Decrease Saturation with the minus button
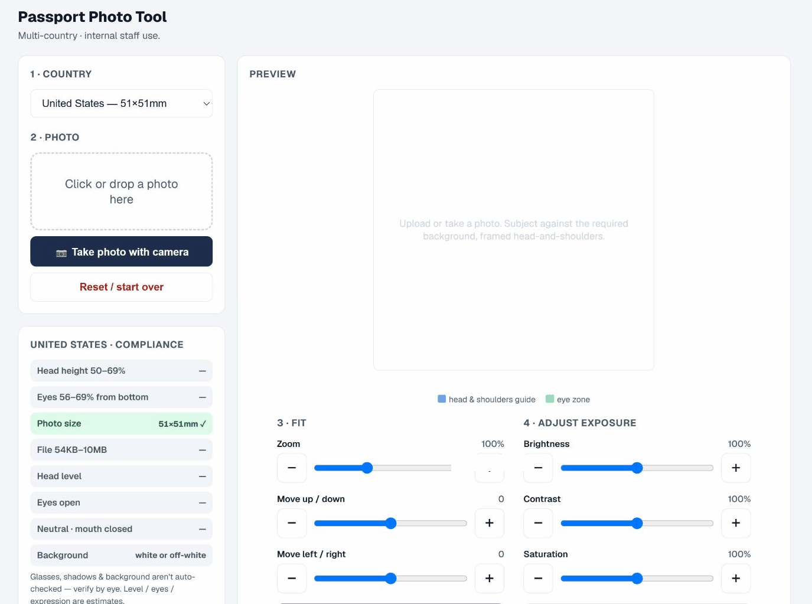 click(538, 579)
